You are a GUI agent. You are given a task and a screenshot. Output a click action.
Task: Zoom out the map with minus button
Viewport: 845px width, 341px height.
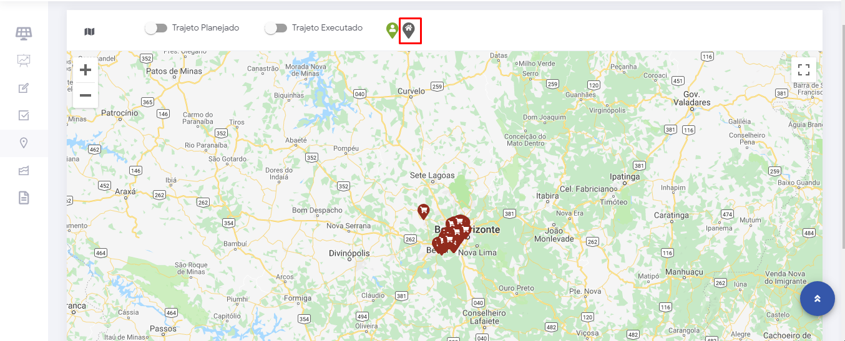click(x=85, y=95)
